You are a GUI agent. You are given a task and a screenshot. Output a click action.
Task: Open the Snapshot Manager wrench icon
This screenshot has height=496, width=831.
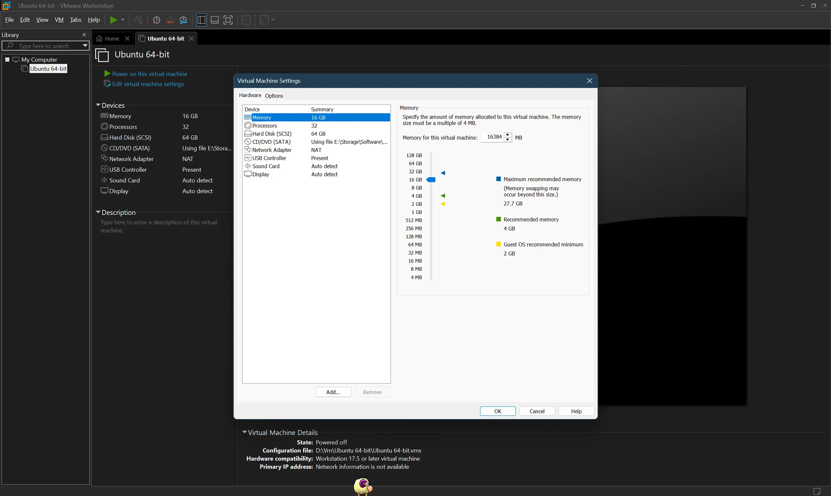pyautogui.click(x=183, y=20)
